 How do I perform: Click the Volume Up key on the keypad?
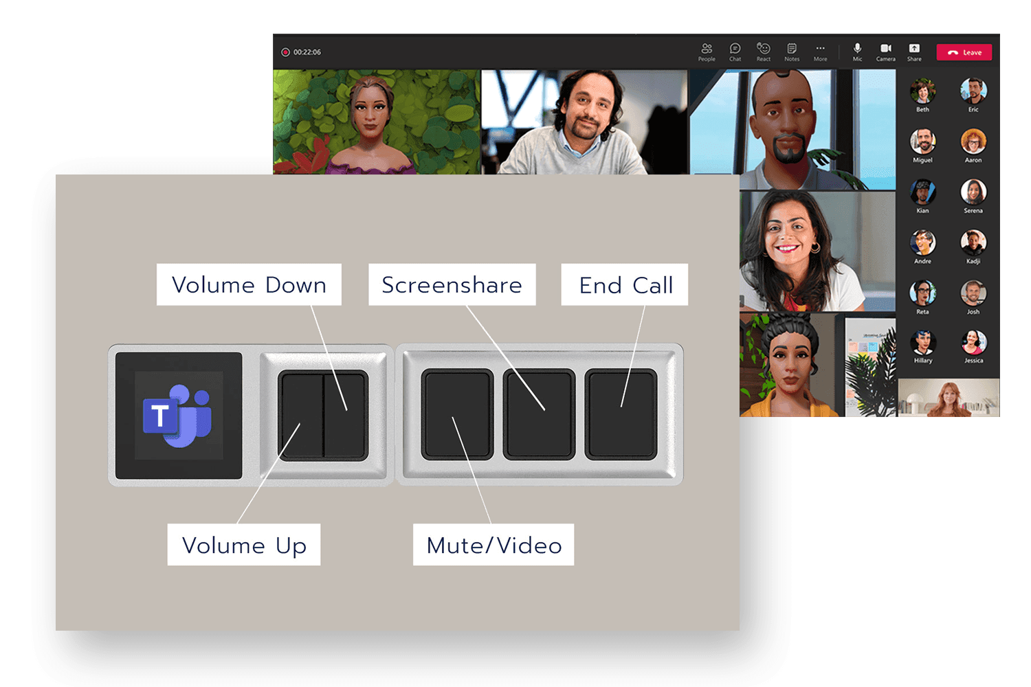pyautogui.click(x=301, y=416)
